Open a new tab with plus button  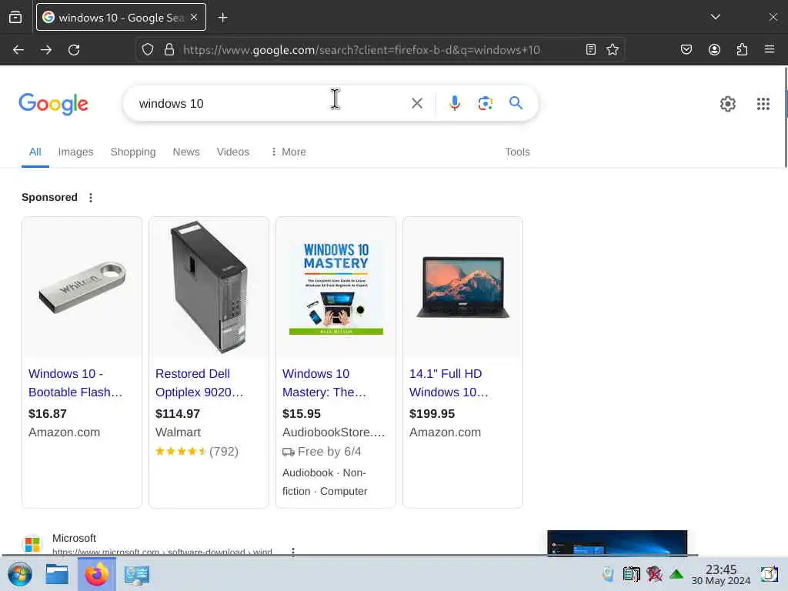pos(222,18)
